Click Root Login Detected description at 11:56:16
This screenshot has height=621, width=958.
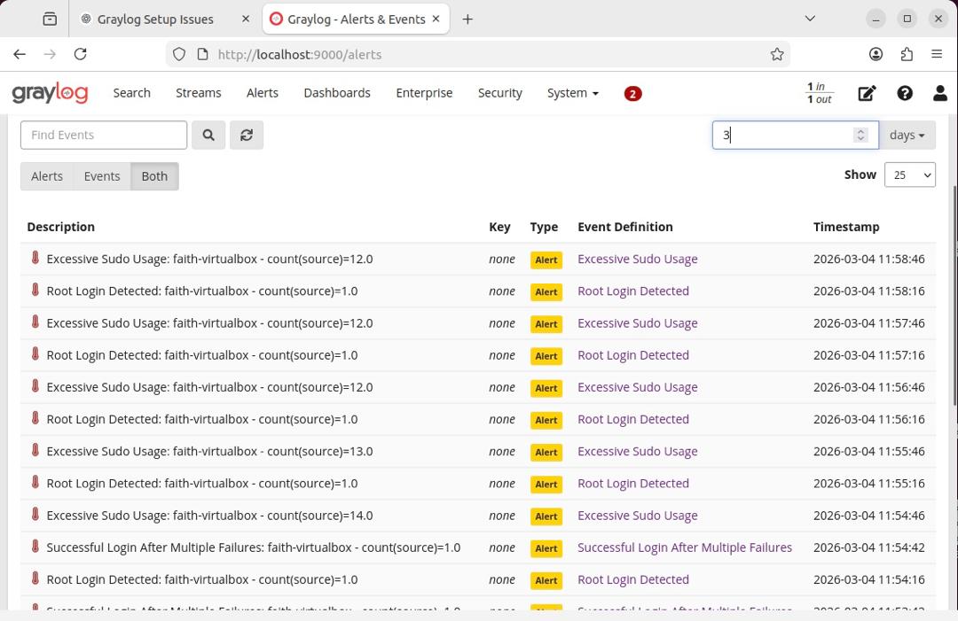click(x=202, y=420)
